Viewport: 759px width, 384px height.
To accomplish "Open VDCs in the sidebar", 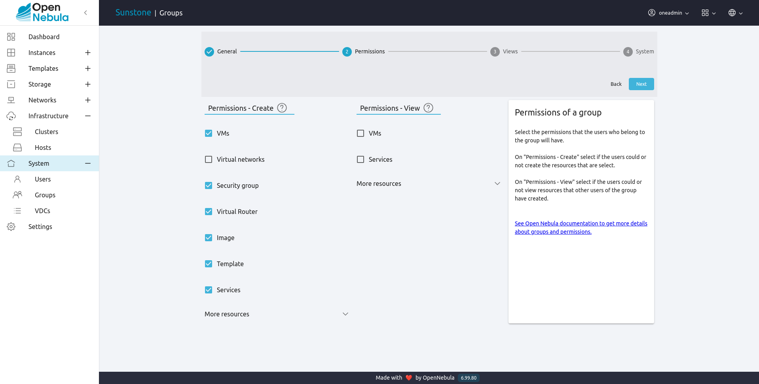I will point(49,211).
